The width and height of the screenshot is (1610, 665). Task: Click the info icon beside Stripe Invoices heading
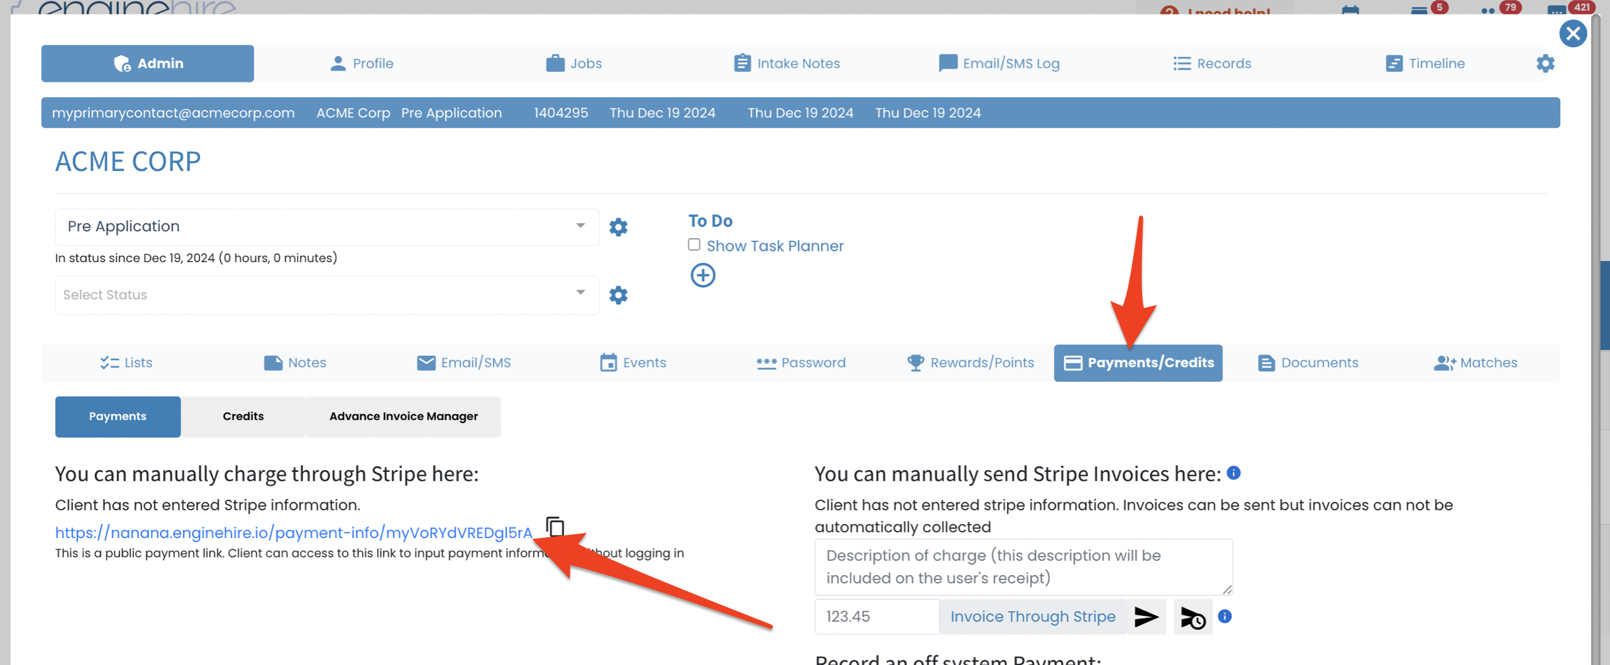(x=1233, y=473)
